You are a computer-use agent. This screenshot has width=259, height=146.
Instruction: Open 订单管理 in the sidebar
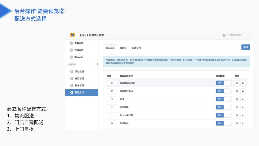click(79, 85)
